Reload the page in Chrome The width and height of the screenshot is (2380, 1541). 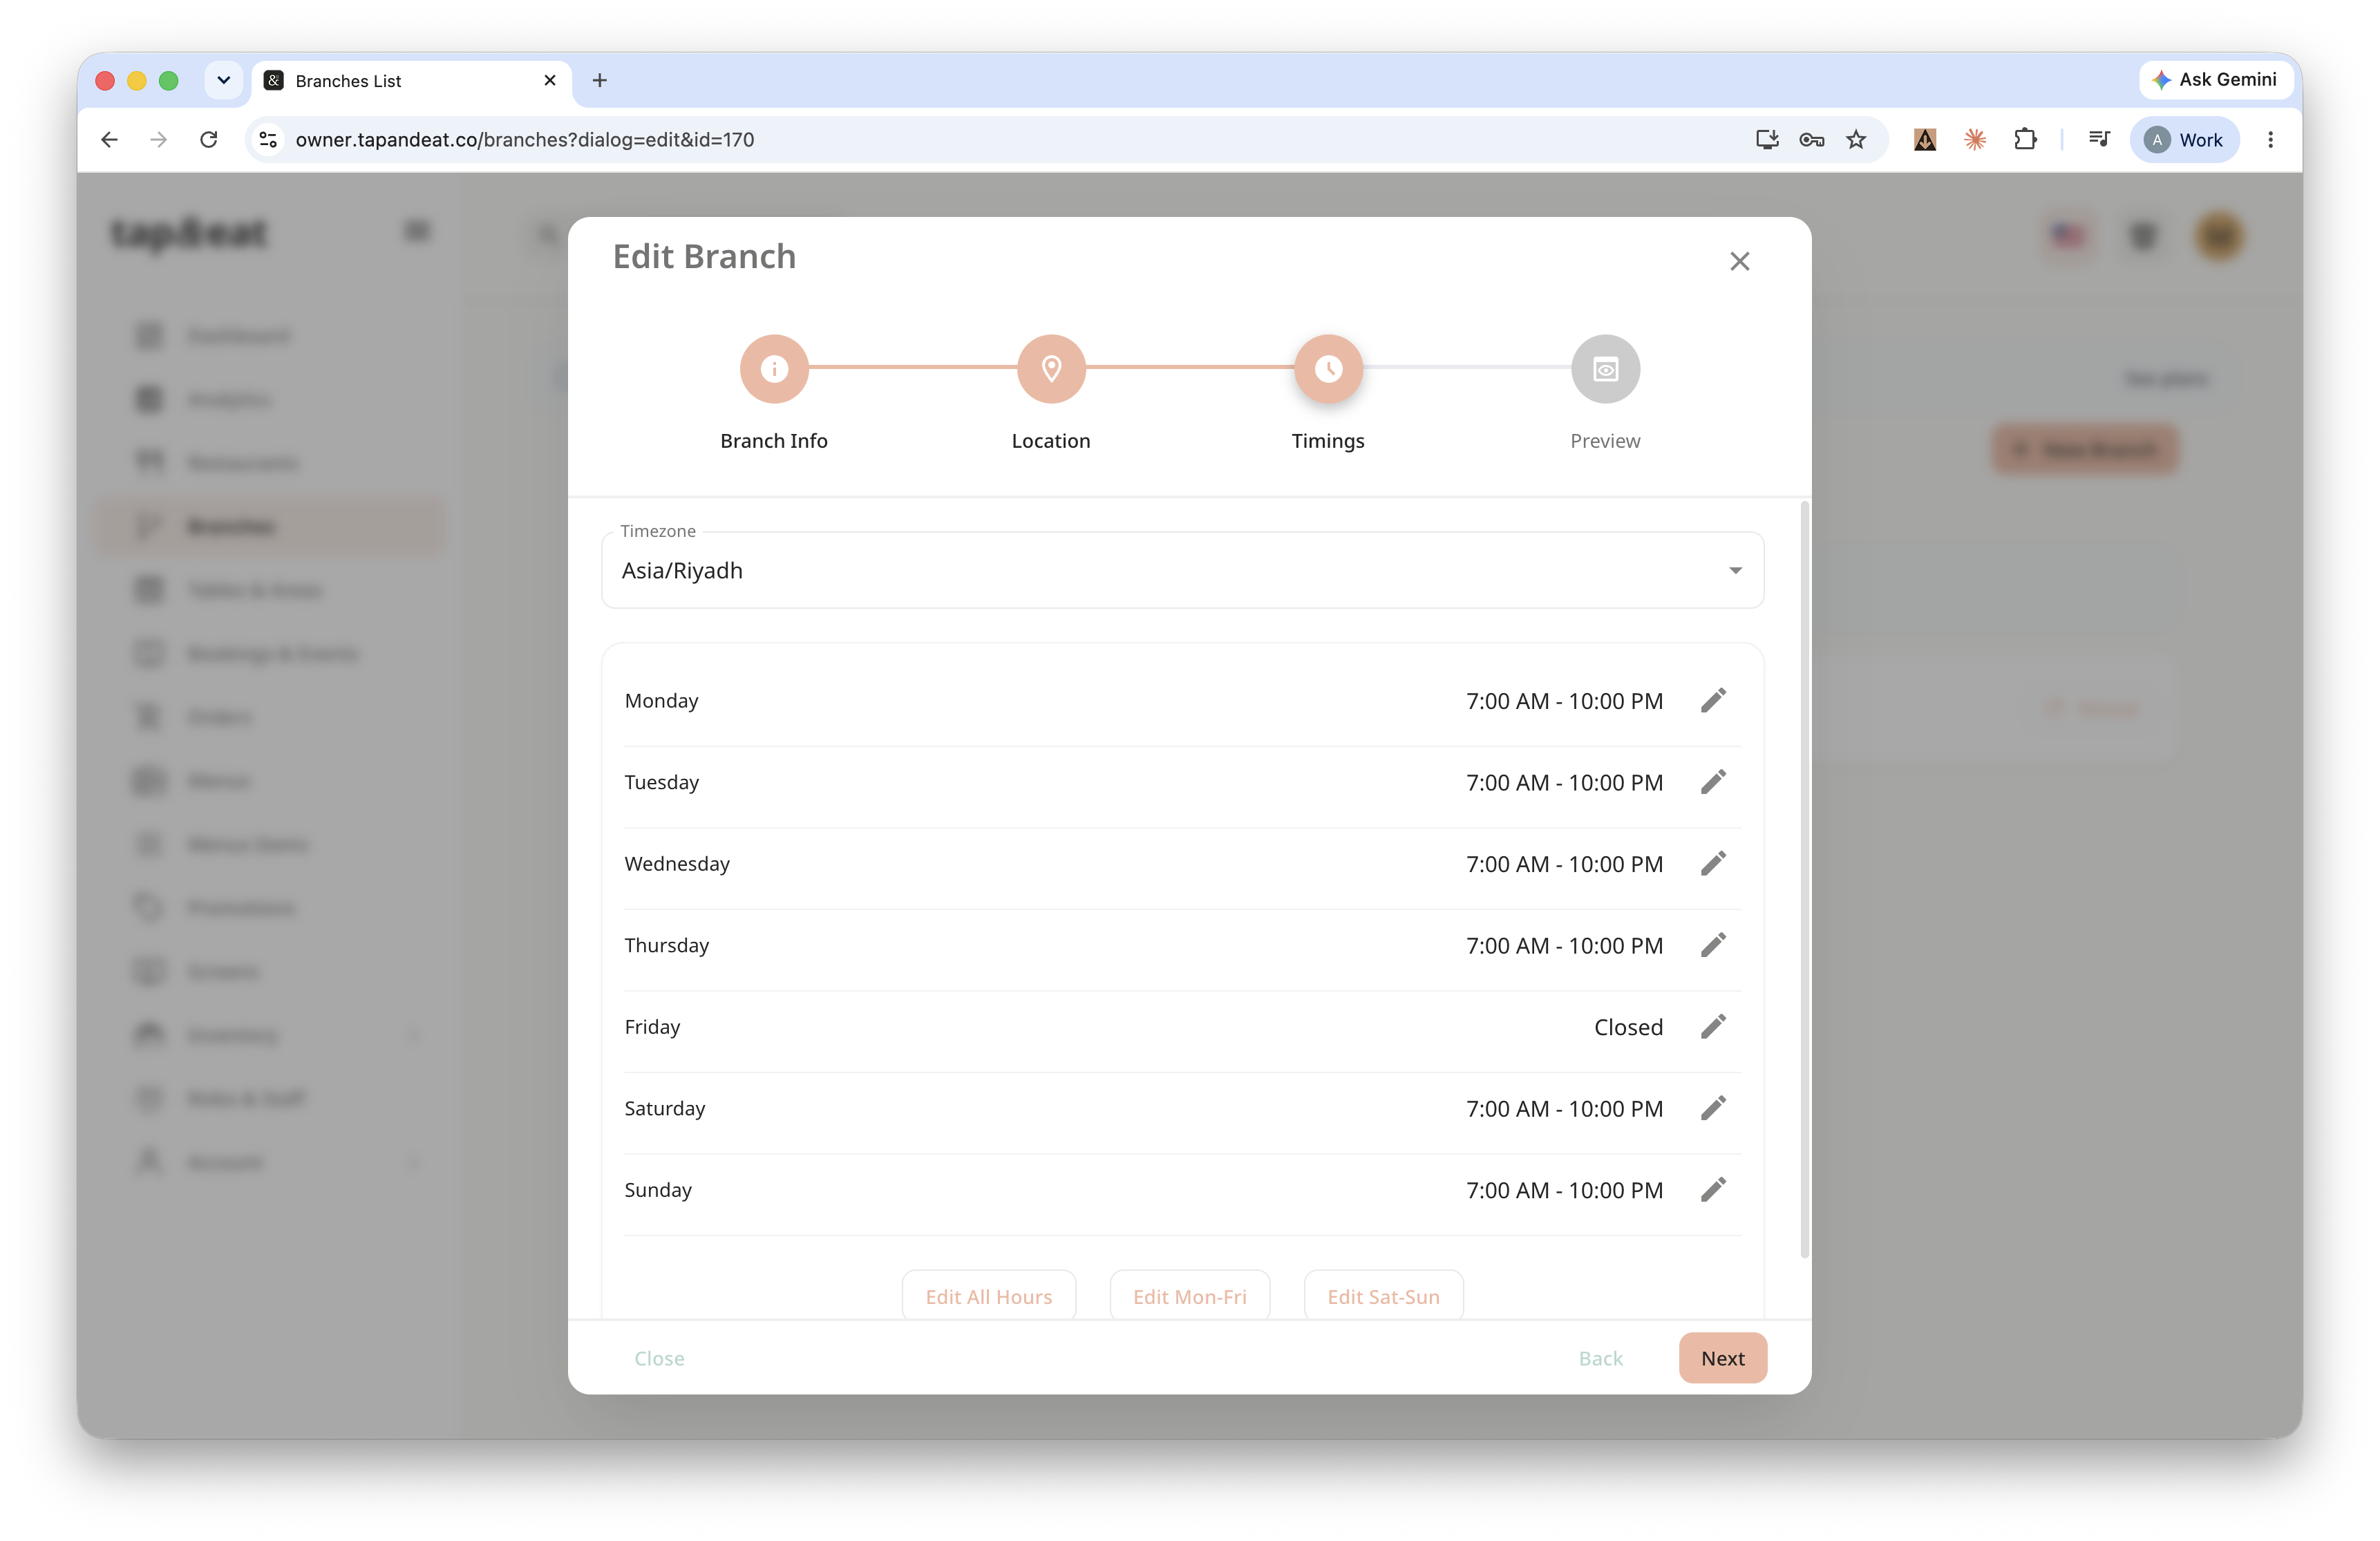point(208,139)
